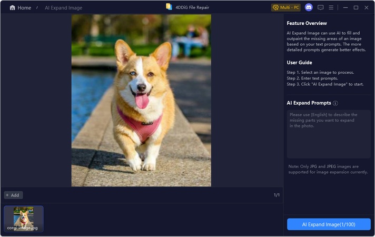Image resolution: width=375 pixels, height=237 pixels.
Task: Open the feedback chat icon
Action: [320, 7]
